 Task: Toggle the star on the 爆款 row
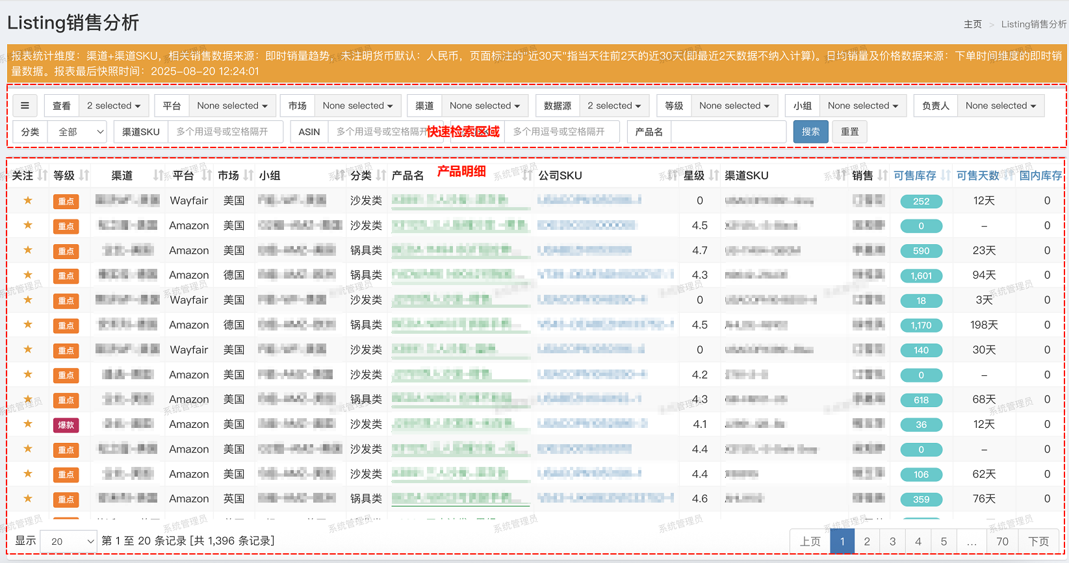pyautogui.click(x=28, y=424)
